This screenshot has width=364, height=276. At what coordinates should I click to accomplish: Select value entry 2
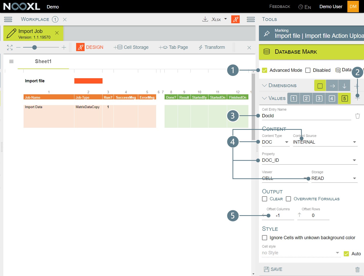(306, 98)
